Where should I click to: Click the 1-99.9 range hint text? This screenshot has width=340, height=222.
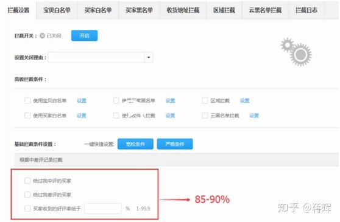(x=143, y=209)
